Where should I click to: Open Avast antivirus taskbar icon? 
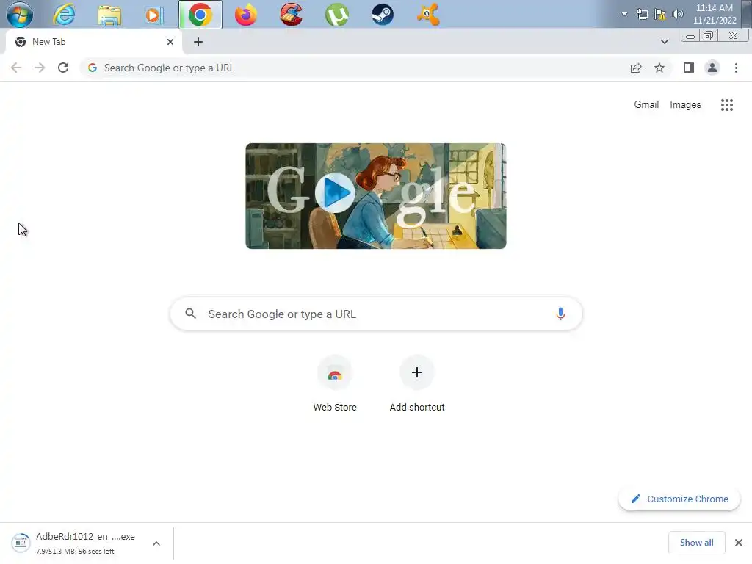(x=428, y=15)
